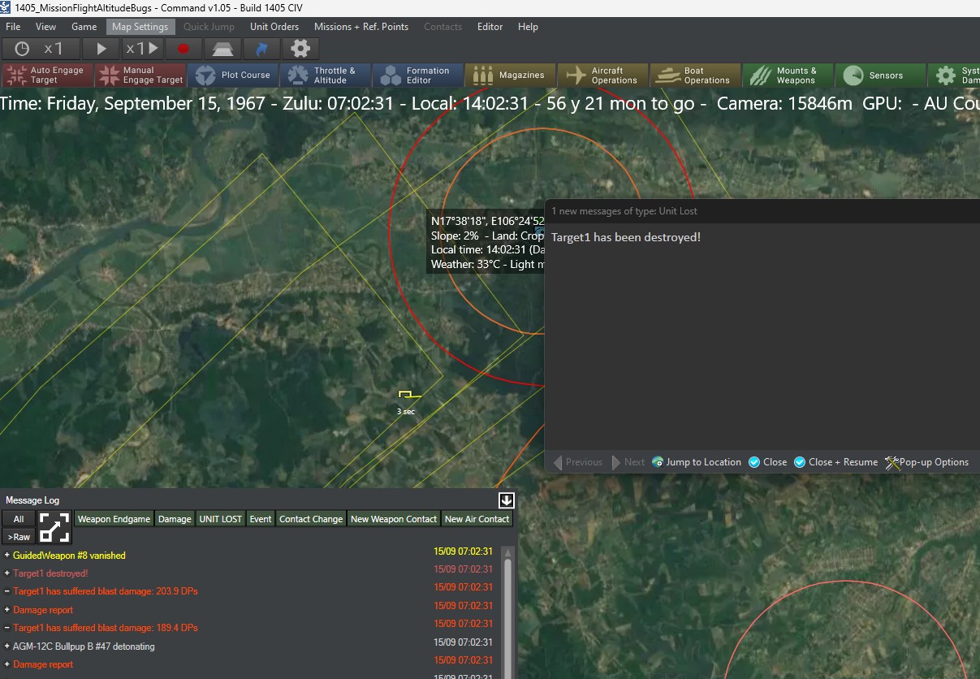Click 'Target1 has been destroyed!' popup text
The height and width of the screenshot is (679, 980).
(x=625, y=237)
